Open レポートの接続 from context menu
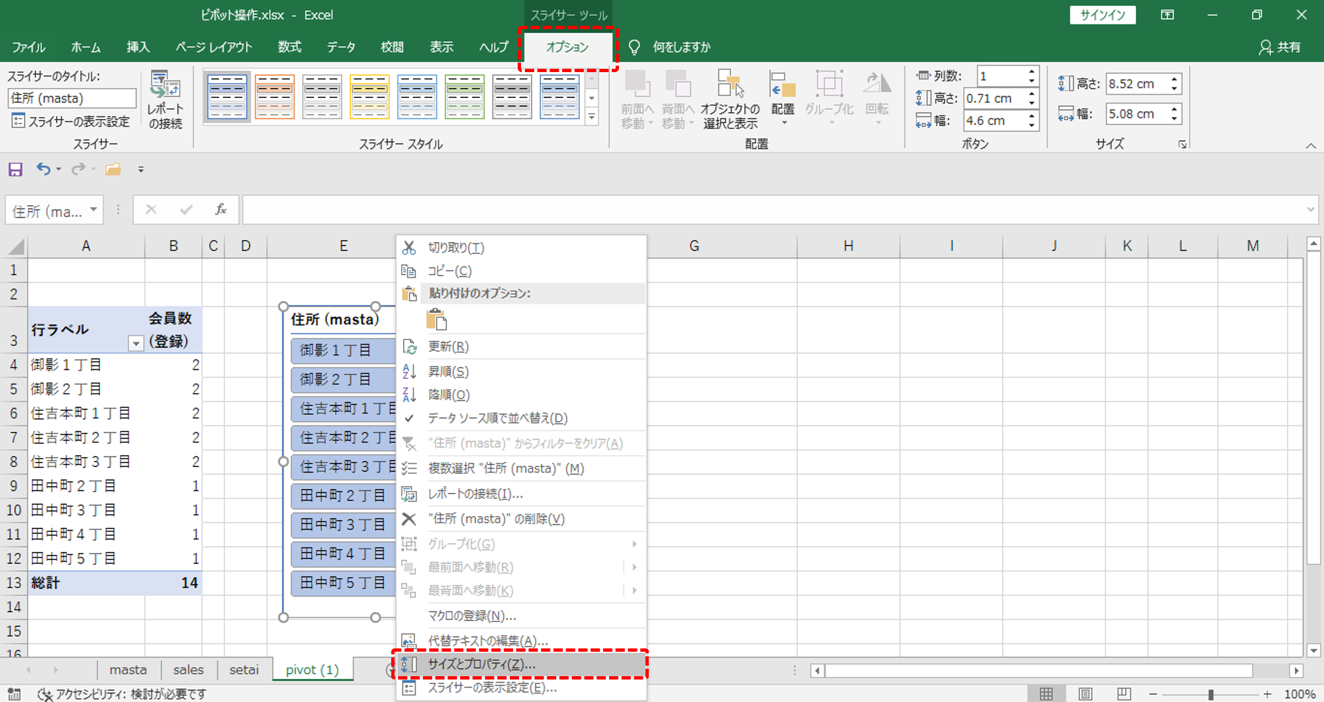The width and height of the screenshot is (1324, 702). [x=521, y=494]
